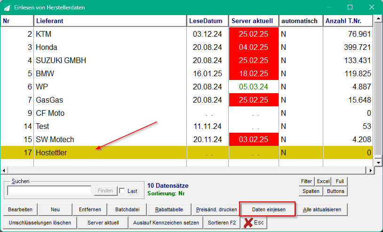The height and width of the screenshot is (232, 383).
Task: Click the Server aktuell button
Action: pyautogui.click(x=103, y=223)
